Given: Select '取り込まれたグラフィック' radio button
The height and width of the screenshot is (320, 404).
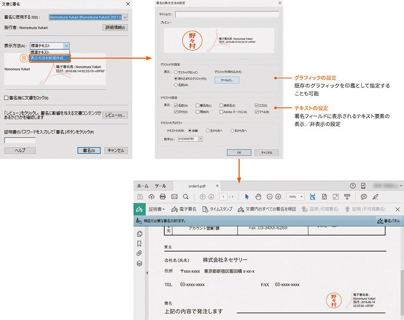Looking at the screenshot, I should tap(176, 79).
